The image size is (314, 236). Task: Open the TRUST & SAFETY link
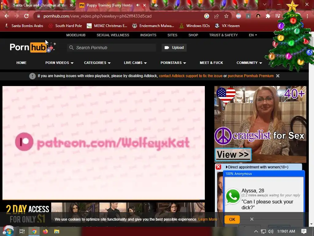coord(224,35)
